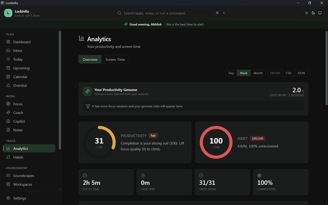Screen dimensions: 328x205
Task: Select the Focus target icon
Action: 8,104
